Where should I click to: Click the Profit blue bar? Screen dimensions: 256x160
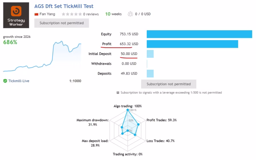[192, 44]
